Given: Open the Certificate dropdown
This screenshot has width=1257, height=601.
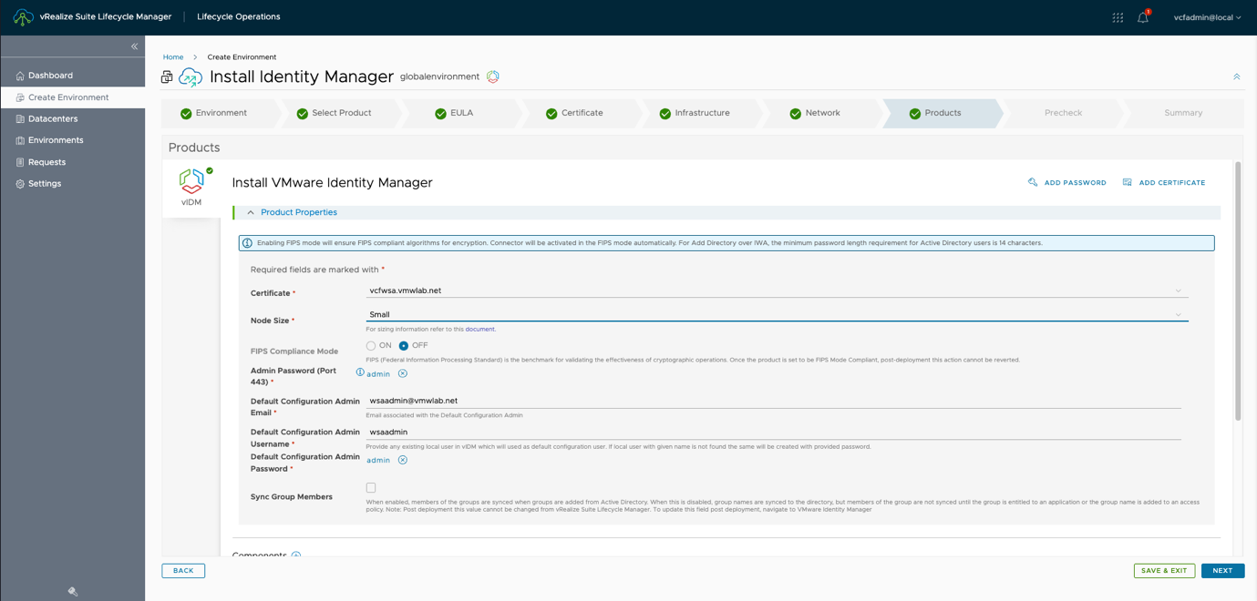Looking at the screenshot, I should point(777,291).
